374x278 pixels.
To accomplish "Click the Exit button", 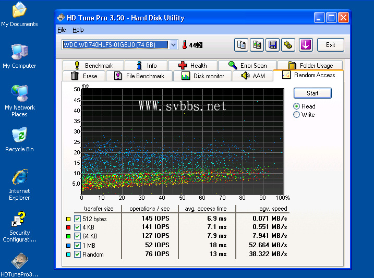I will pyautogui.click(x=330, y=45).
